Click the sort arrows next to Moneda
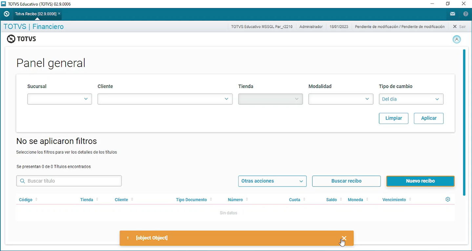Viewport: 472px width, 251px height. [367, 200]
